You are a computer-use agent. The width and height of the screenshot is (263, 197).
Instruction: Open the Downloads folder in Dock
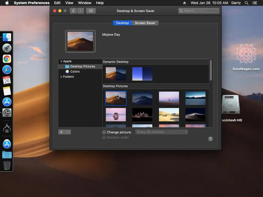point(7,155)
